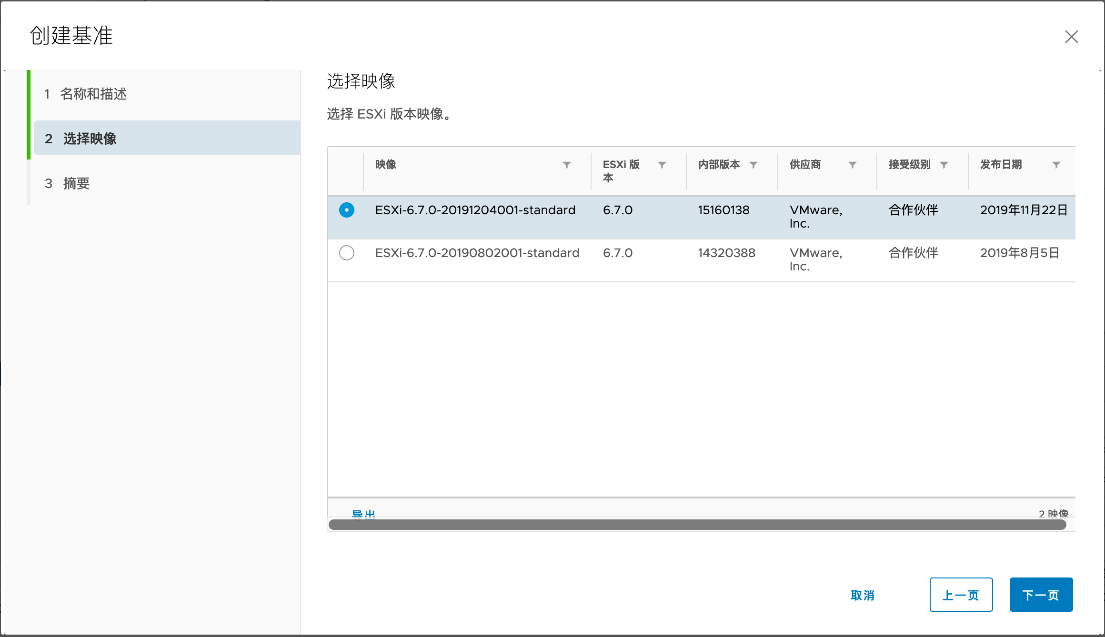
Task: Click internal build 14320388 cell
Action: 726,253
